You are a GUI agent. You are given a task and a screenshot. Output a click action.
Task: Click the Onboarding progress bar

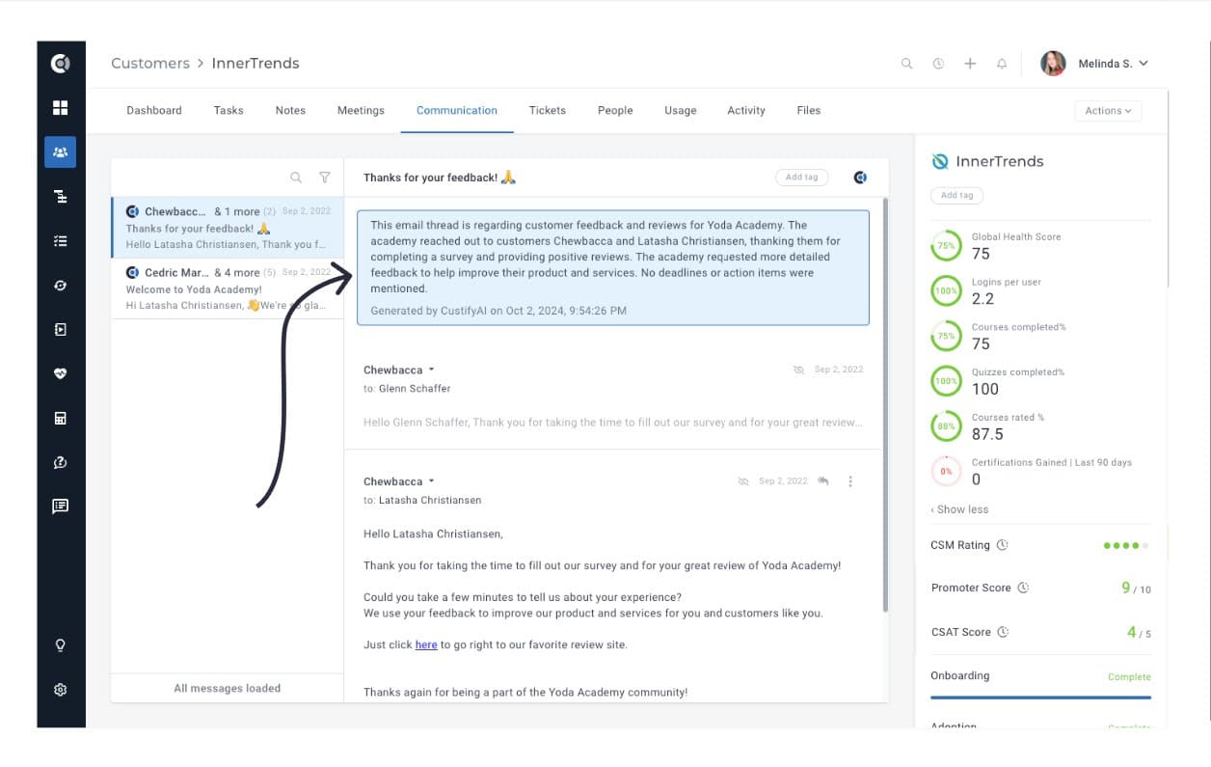click(1040, 697)
